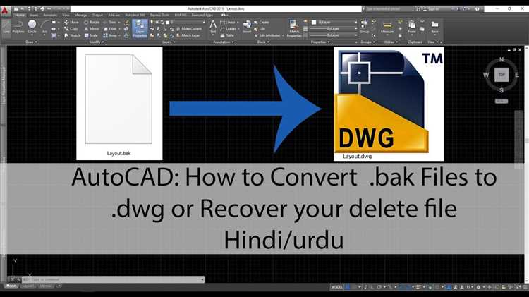Click the Create block button
This screenshot has width=529, height=297.
(x=262, y=22)
